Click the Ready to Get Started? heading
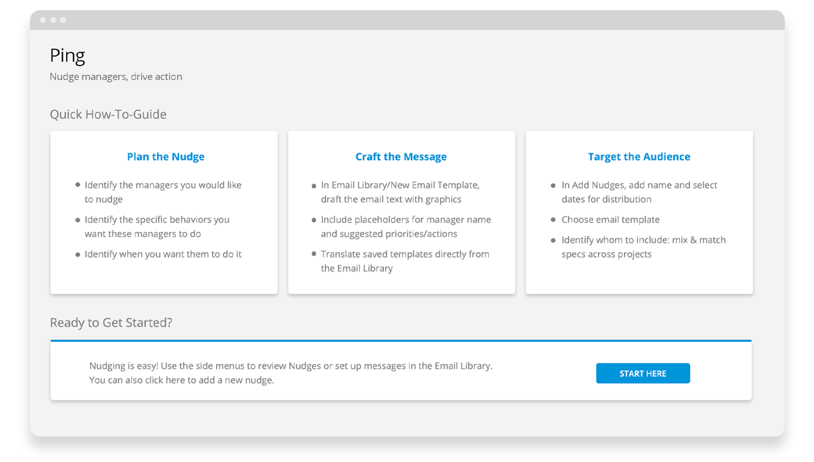Viewport: 814px width, 462px height. click(x=111, y=323)
